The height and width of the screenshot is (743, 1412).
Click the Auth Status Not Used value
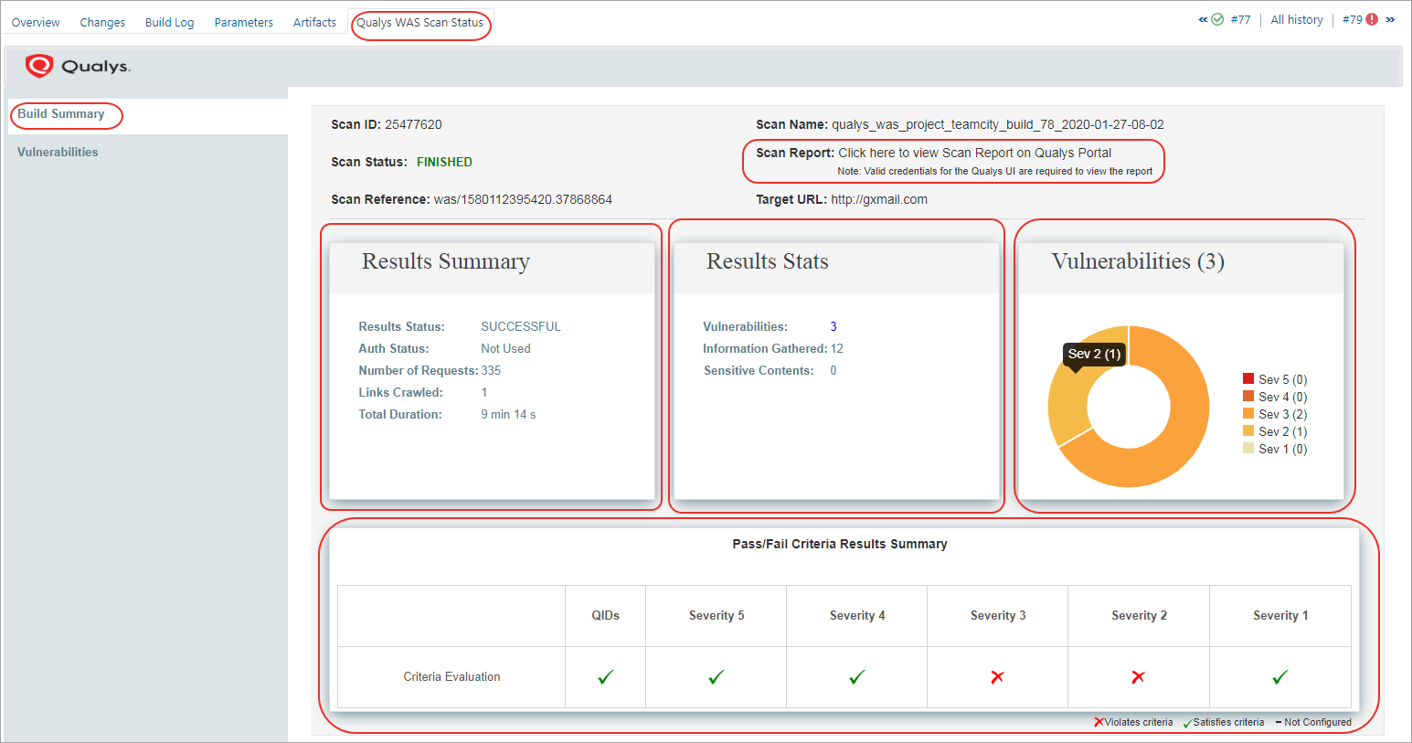(x=505, y=348)
